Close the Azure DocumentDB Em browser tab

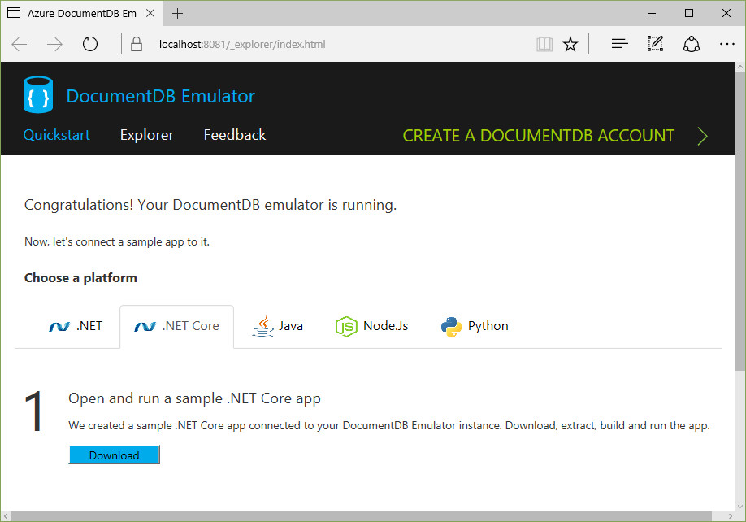(x=150, y=13)
